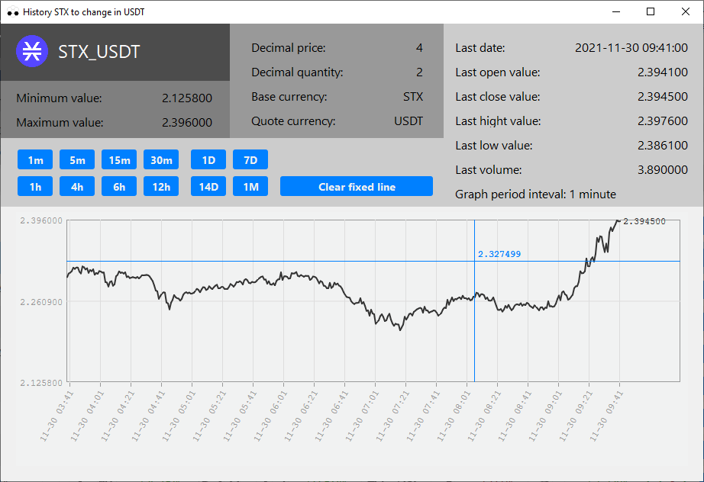Choose the 7D period button

(250, 159)
